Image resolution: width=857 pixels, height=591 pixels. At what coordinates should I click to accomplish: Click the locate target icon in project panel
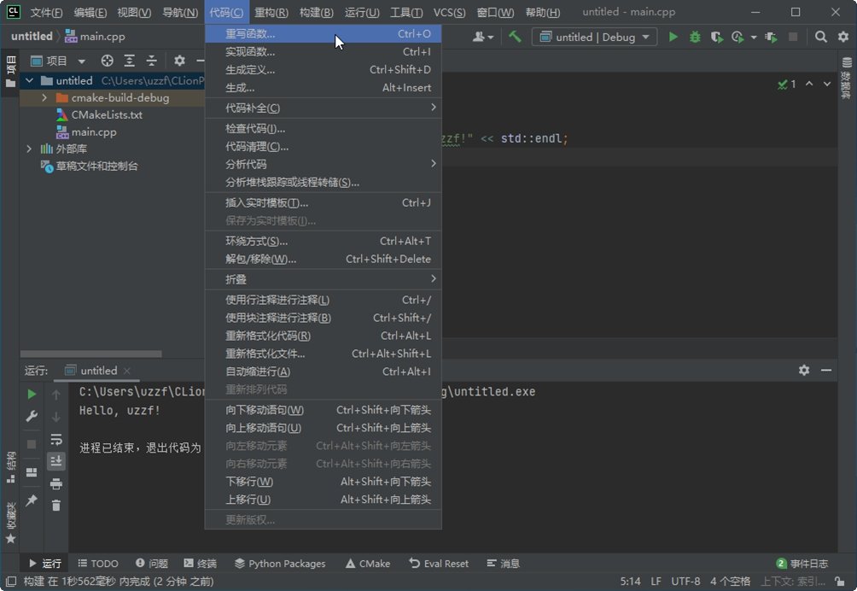[108, 61]
